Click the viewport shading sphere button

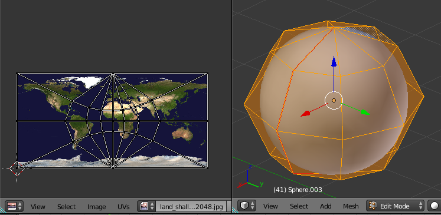(434, 206)
